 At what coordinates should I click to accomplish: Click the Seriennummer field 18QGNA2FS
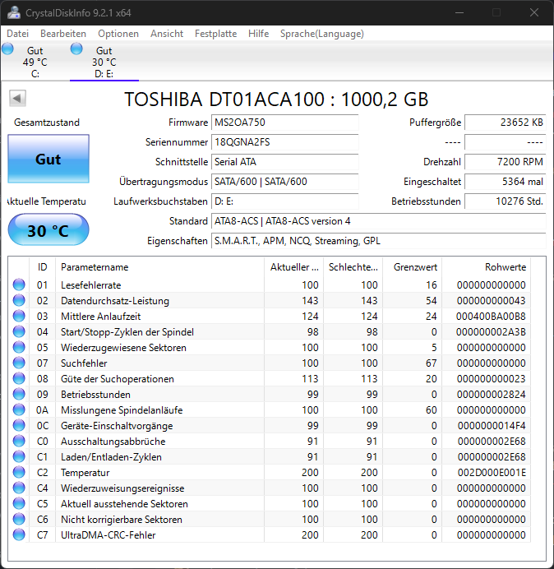pos(284,142)
